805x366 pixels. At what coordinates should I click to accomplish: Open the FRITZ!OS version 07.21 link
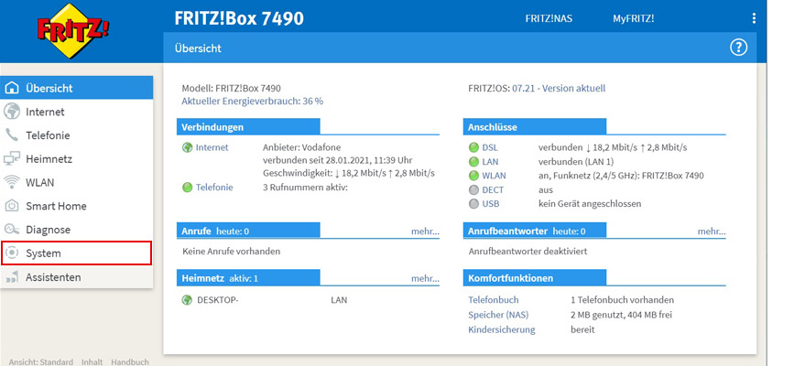pyautogui.click(x=559, y=88)
